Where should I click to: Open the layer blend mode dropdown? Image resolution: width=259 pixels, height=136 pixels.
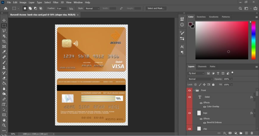coord(200,79)
